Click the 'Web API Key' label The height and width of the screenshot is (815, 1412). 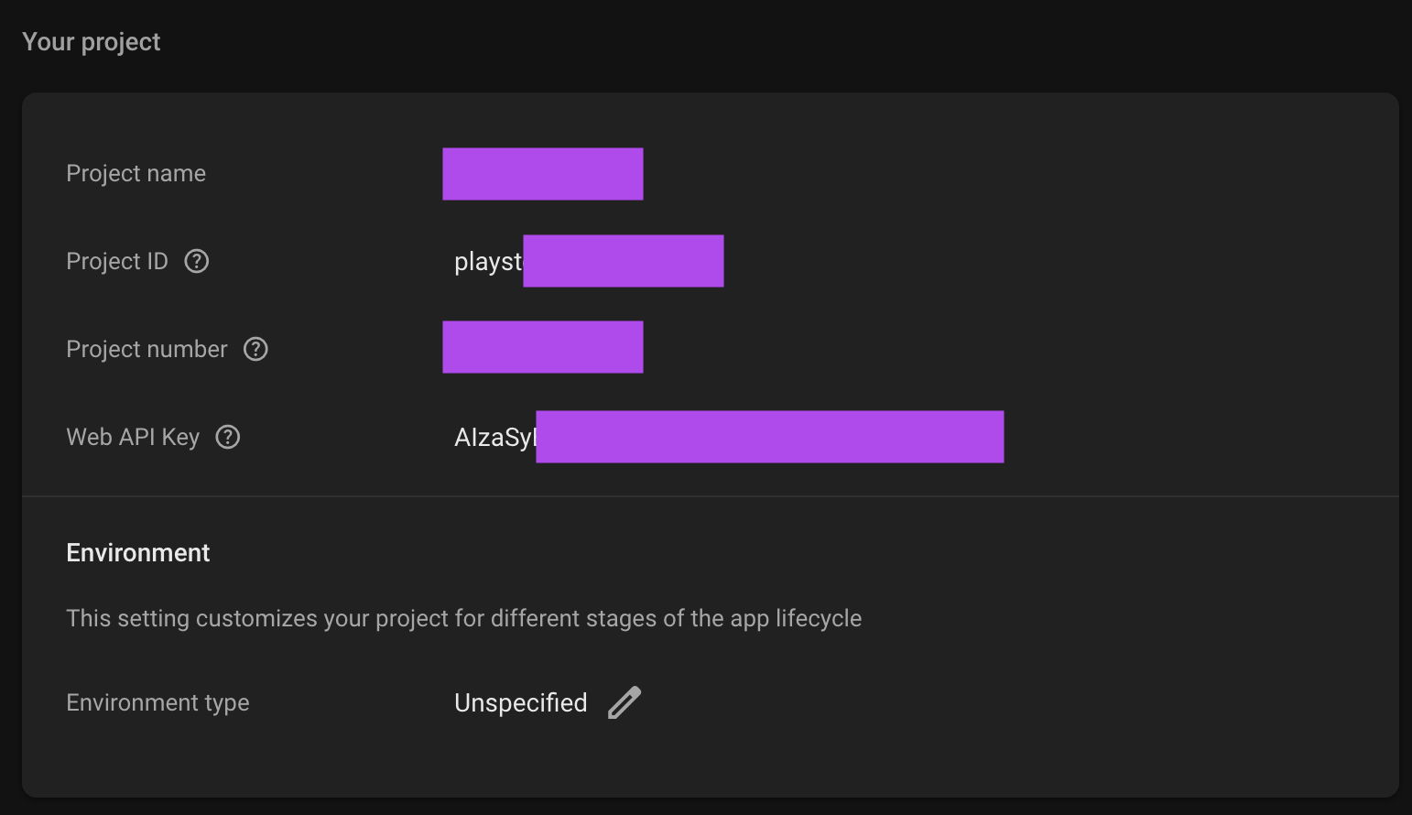(133, 437)
